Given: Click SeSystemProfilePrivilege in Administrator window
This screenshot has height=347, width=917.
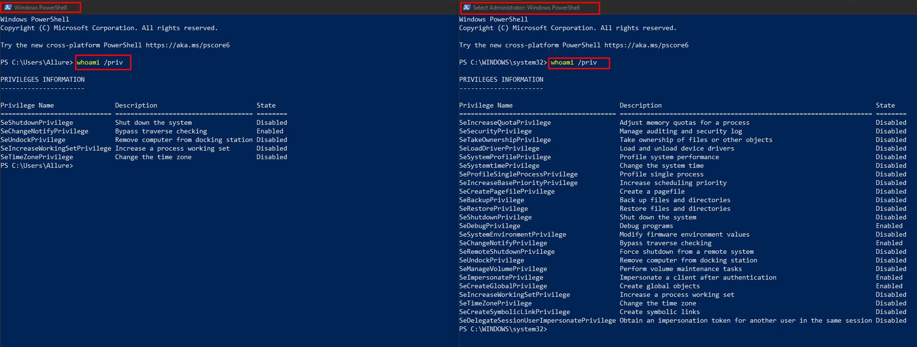Looking at the screenshot, I should point(505,157).
